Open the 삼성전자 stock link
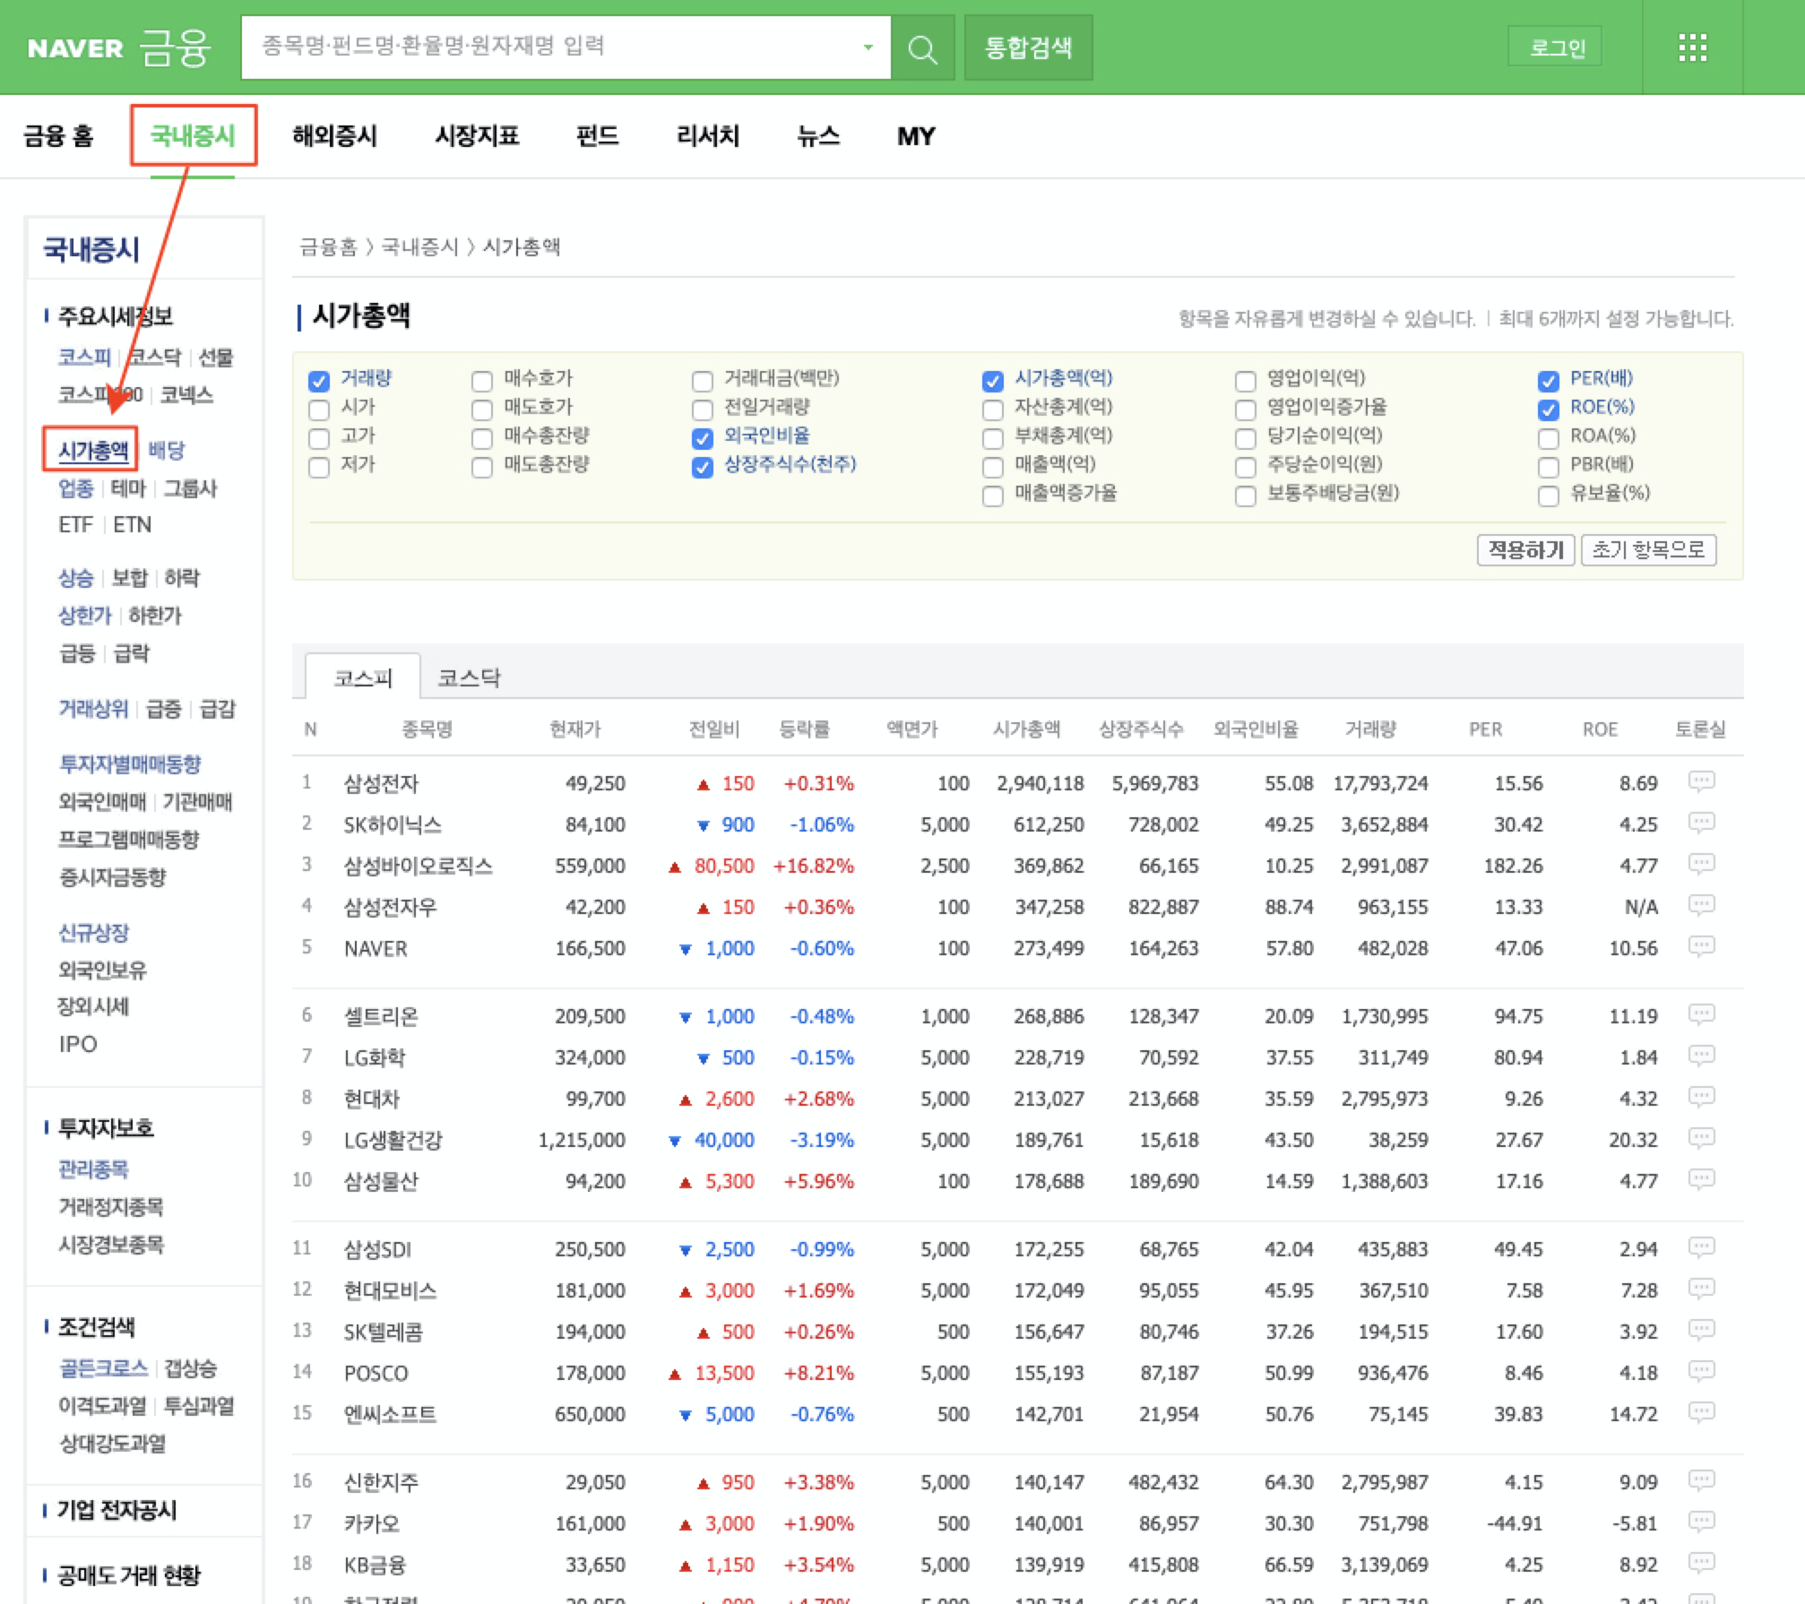This screenshot has height=1604, width=1805. coord(381,783)
